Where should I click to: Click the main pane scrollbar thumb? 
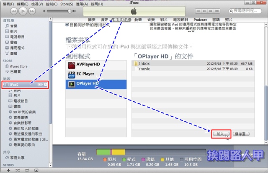(x=266, y=113)
